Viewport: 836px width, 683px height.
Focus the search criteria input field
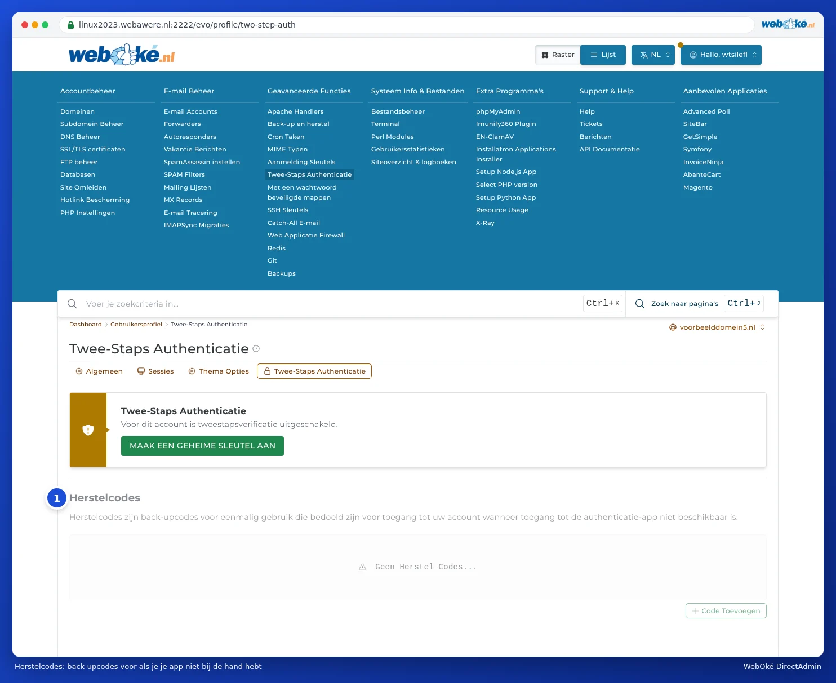click(332, 304)
